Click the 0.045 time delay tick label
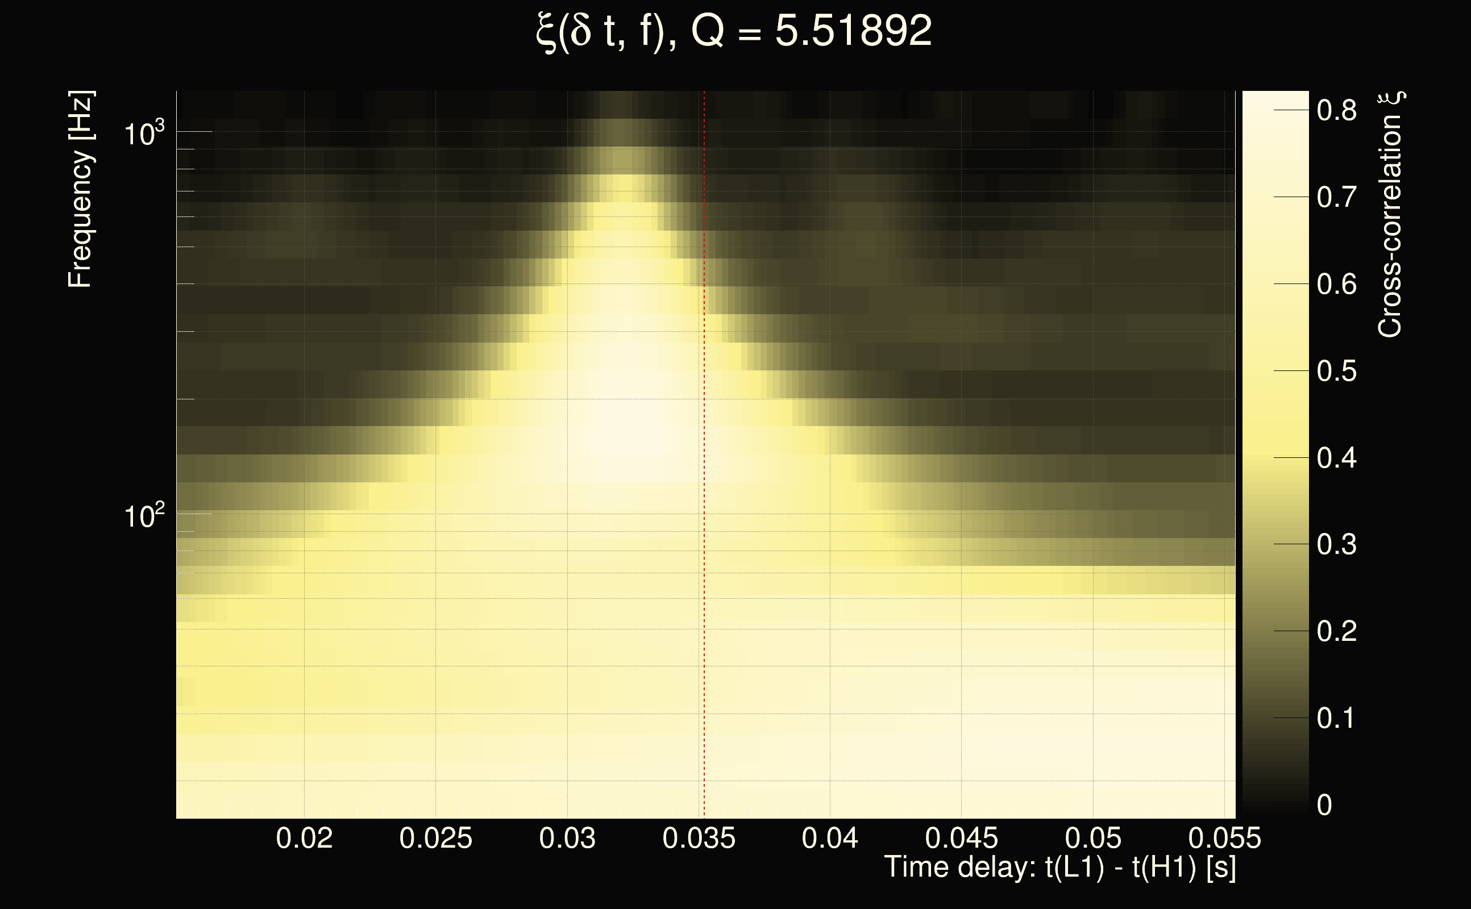The image size is (1471, 909). click(x=961, y=838)
